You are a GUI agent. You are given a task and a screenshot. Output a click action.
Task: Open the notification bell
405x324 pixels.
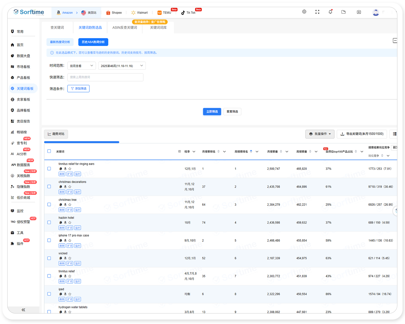(x=330, y=12)
